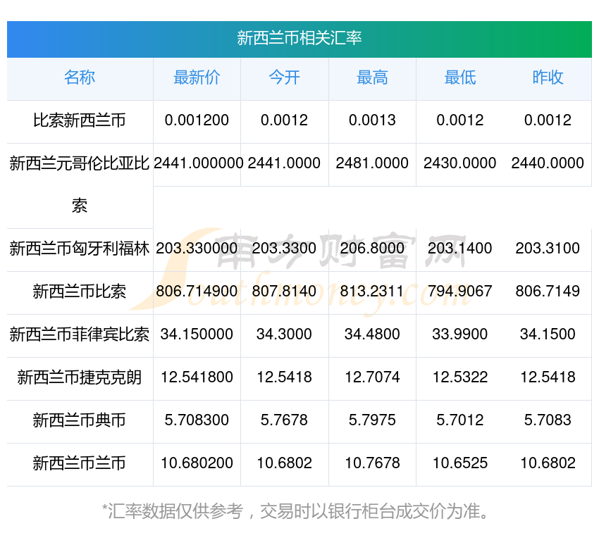Click latest price 2441.000000
Viewport: 599px width, 533px height.
198,163
